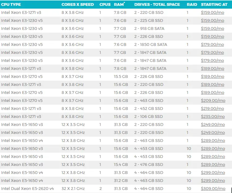Open $189.00/mo link for E3-1270 v5 15.6 GB 226 GB row
The image size is (232, 193).
click(x=213, y=93)
